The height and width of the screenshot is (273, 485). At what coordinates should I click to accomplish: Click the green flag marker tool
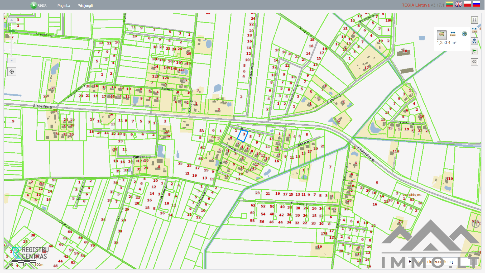tap(474, 52)
